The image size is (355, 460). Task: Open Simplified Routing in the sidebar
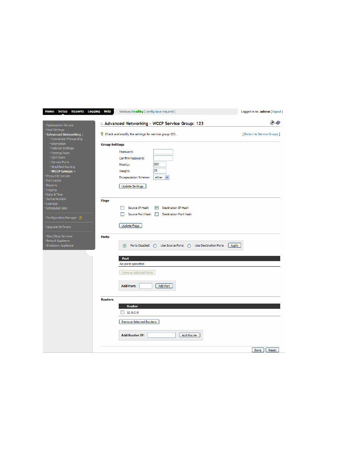63,167
